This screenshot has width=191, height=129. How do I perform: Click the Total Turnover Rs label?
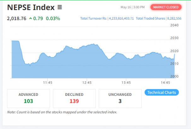coord(94,19)
